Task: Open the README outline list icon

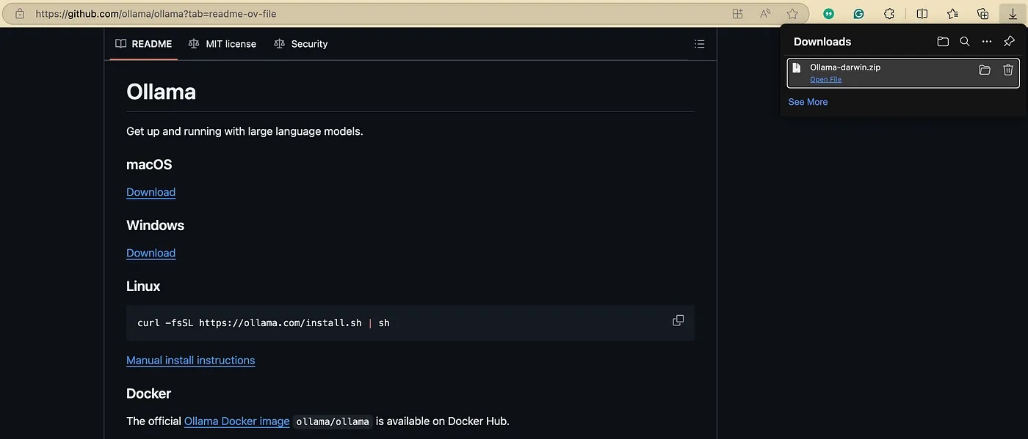Action: coord(699,44)
